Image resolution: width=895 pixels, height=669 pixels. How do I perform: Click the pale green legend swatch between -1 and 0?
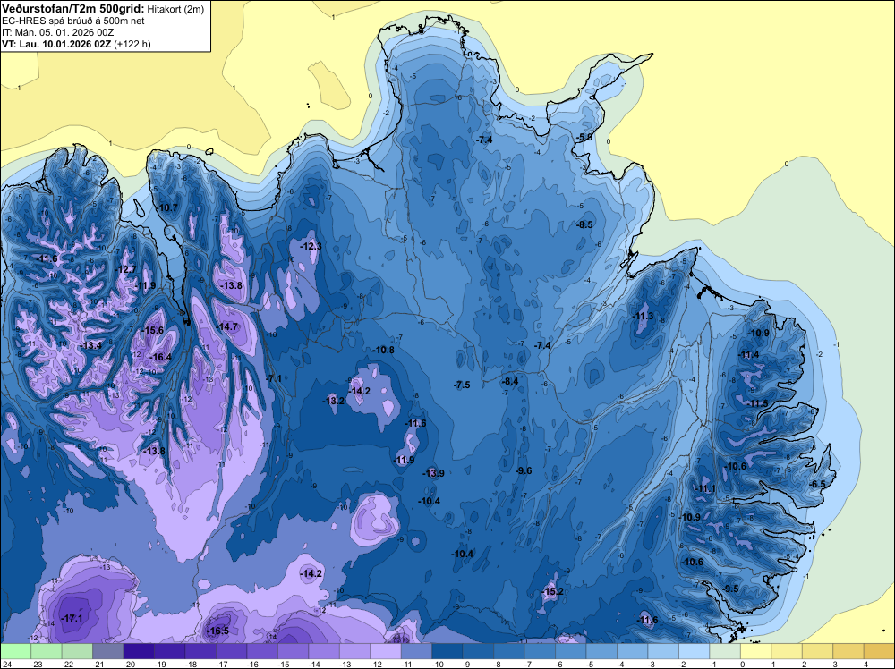point(726,651)
